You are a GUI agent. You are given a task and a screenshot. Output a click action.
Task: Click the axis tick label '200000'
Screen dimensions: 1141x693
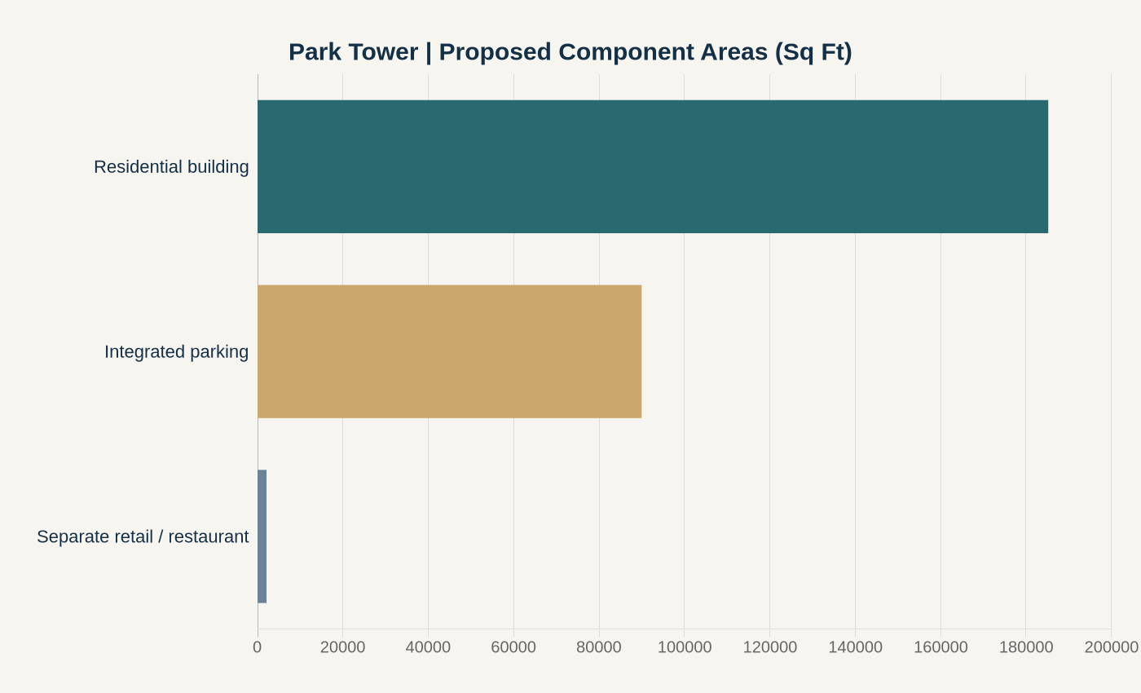point(1111,647)
